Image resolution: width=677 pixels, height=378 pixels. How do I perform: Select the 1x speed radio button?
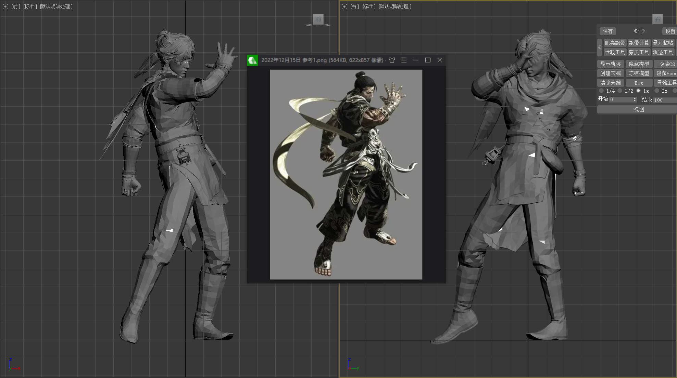pos(638,91)
